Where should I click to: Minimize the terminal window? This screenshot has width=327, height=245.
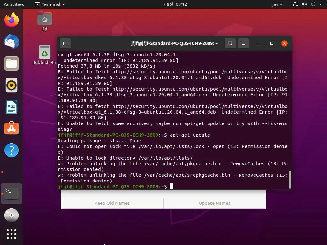(x=259, y=43)
